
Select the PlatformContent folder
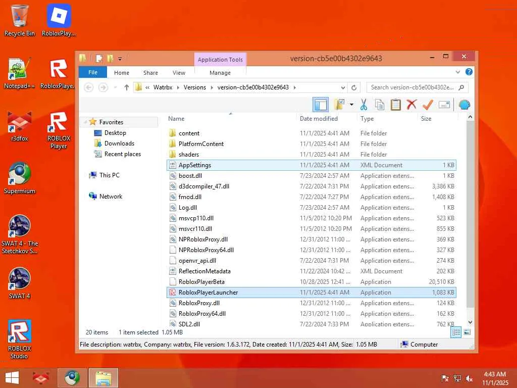click(x=312, y=144)
